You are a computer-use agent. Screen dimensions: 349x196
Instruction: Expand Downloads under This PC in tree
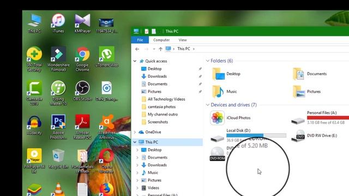coord(137,165)
